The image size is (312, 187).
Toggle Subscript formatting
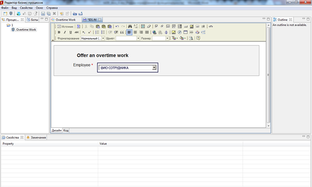pyautogui.click(x=84, y=32)
